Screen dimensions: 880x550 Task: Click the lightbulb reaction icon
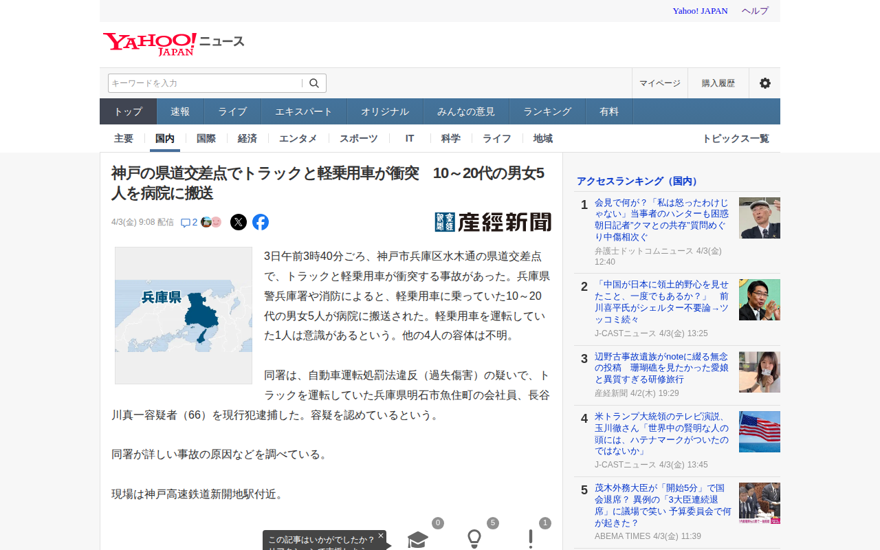click(x=474, y=540)
